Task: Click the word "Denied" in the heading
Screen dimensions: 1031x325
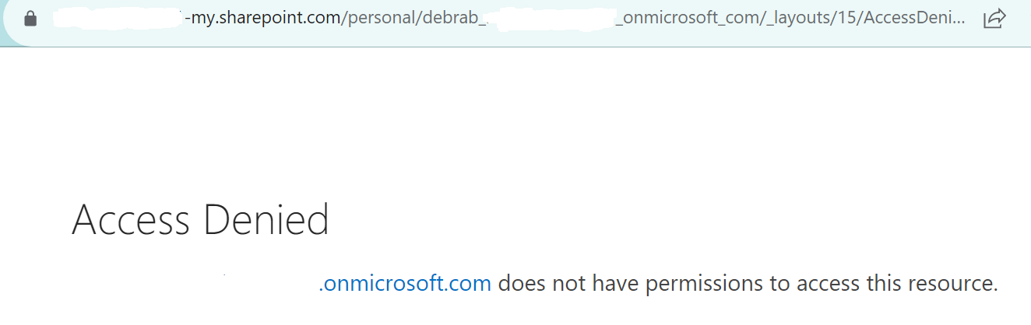Action: point(266,220)
